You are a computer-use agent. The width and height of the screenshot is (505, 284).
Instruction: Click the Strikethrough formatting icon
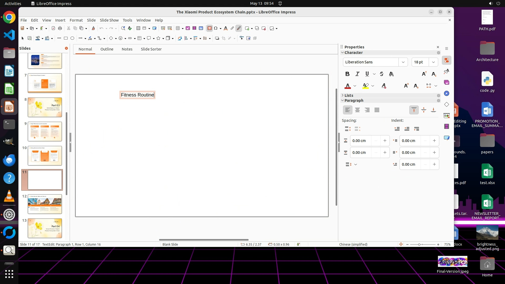point(382,74)
